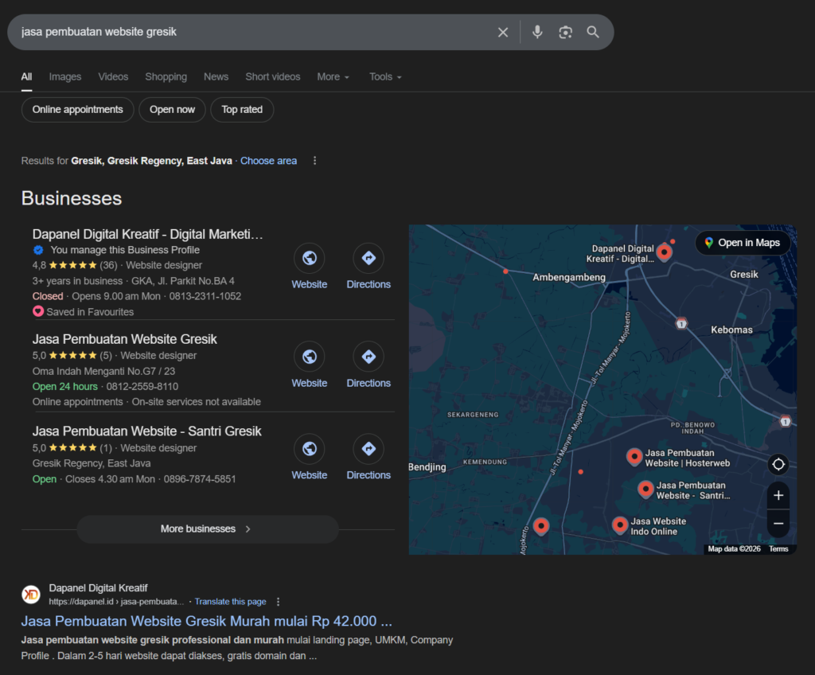
Task: Click the Kebomas label on the map
Action: click(x=731, y=330)
